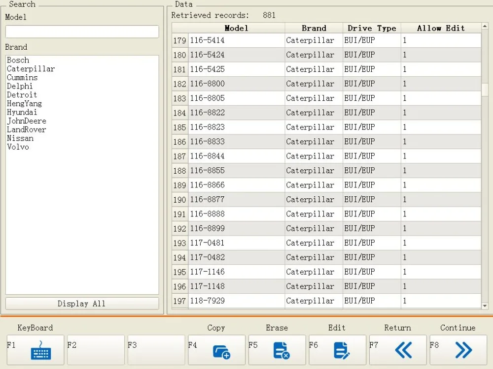Click the Brand column header

(314, 28)
